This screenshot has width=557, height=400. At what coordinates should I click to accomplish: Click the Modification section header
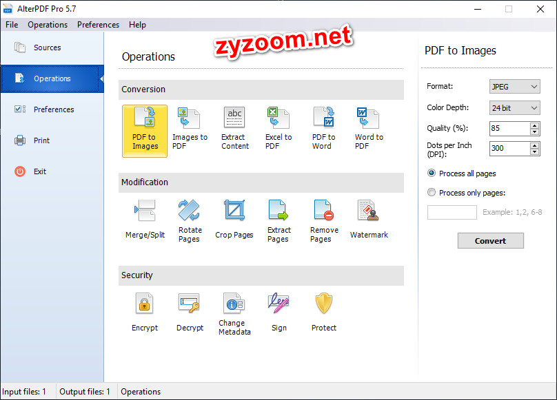point(261,182)
